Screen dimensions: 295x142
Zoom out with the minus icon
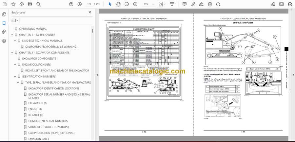coord(127,4)
